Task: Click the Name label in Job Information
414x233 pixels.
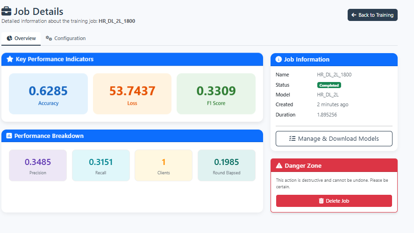Action: pos(282,75)
